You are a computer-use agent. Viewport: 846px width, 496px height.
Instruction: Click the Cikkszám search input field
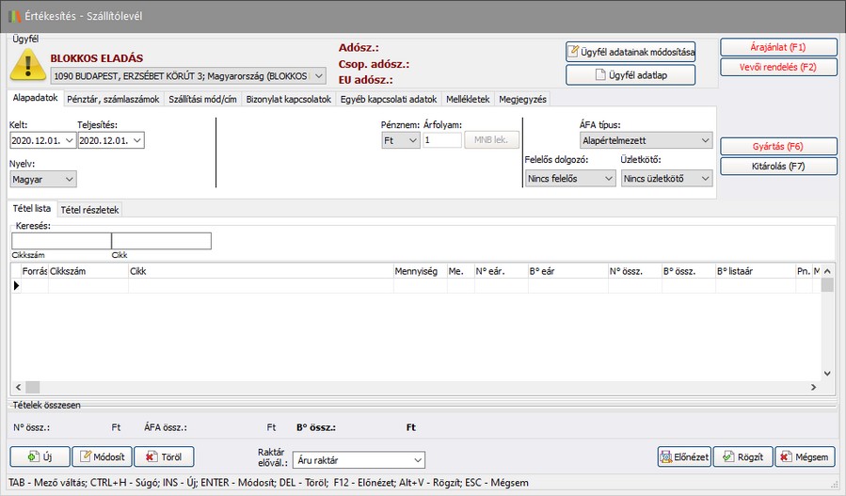point(61,241)
